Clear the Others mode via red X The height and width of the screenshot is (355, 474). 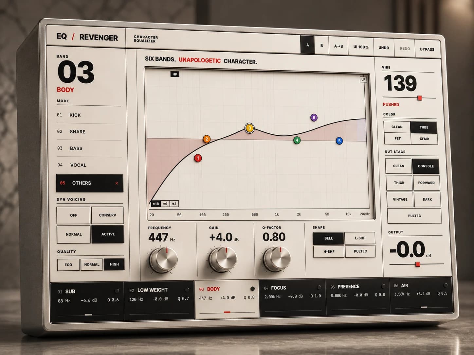pyautogui.click(x=117, y=183)
